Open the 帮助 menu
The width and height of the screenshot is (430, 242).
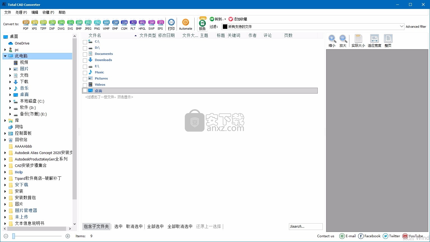click(x=62, y=12)
